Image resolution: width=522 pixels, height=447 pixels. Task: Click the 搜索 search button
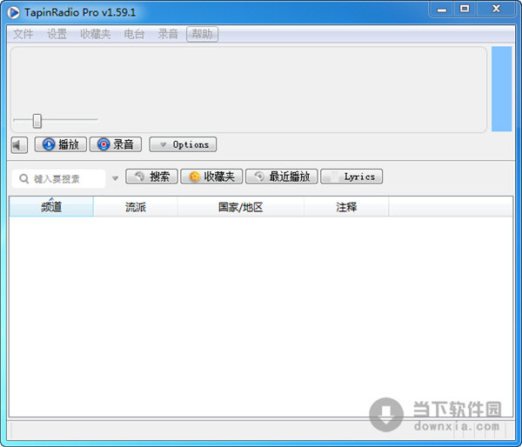coord(151,177)
